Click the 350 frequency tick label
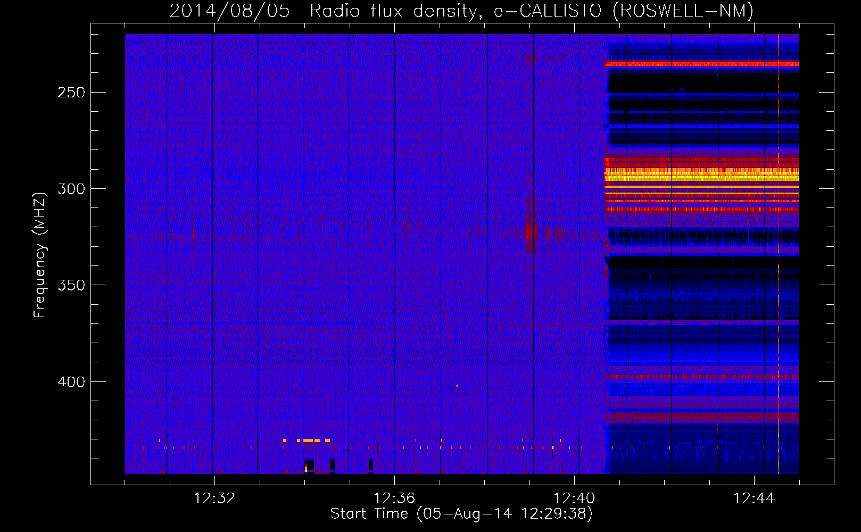 71,285
